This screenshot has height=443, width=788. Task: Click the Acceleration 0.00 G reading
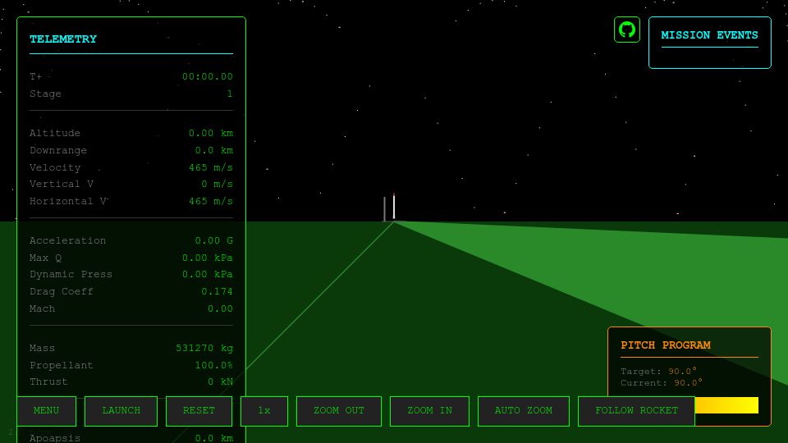pos(131,240)
